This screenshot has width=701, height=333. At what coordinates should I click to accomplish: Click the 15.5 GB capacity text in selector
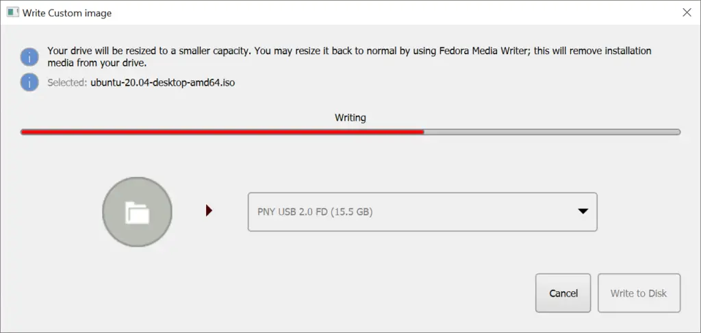352,212
